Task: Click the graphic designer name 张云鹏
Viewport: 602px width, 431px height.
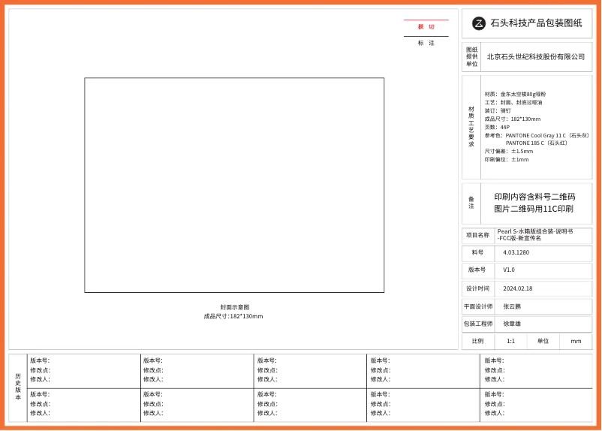Action: (x=512, y=306)
